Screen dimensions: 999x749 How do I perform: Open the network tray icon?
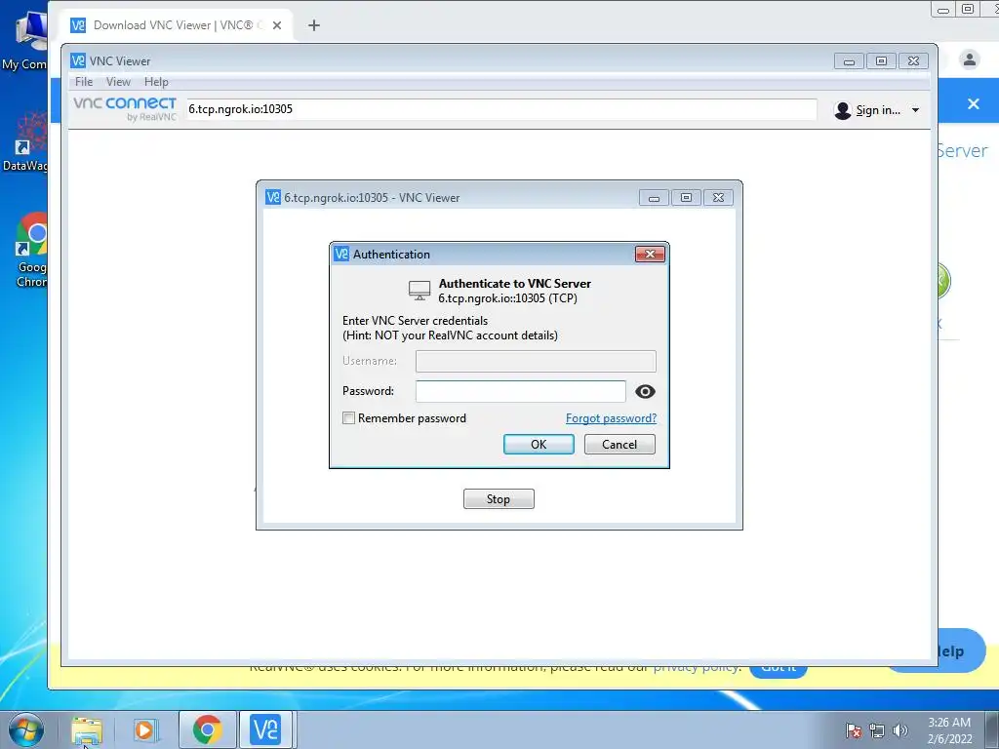[877, 731]
